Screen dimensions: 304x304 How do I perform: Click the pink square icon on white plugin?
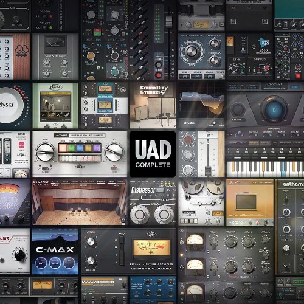[x=21, y=145]
